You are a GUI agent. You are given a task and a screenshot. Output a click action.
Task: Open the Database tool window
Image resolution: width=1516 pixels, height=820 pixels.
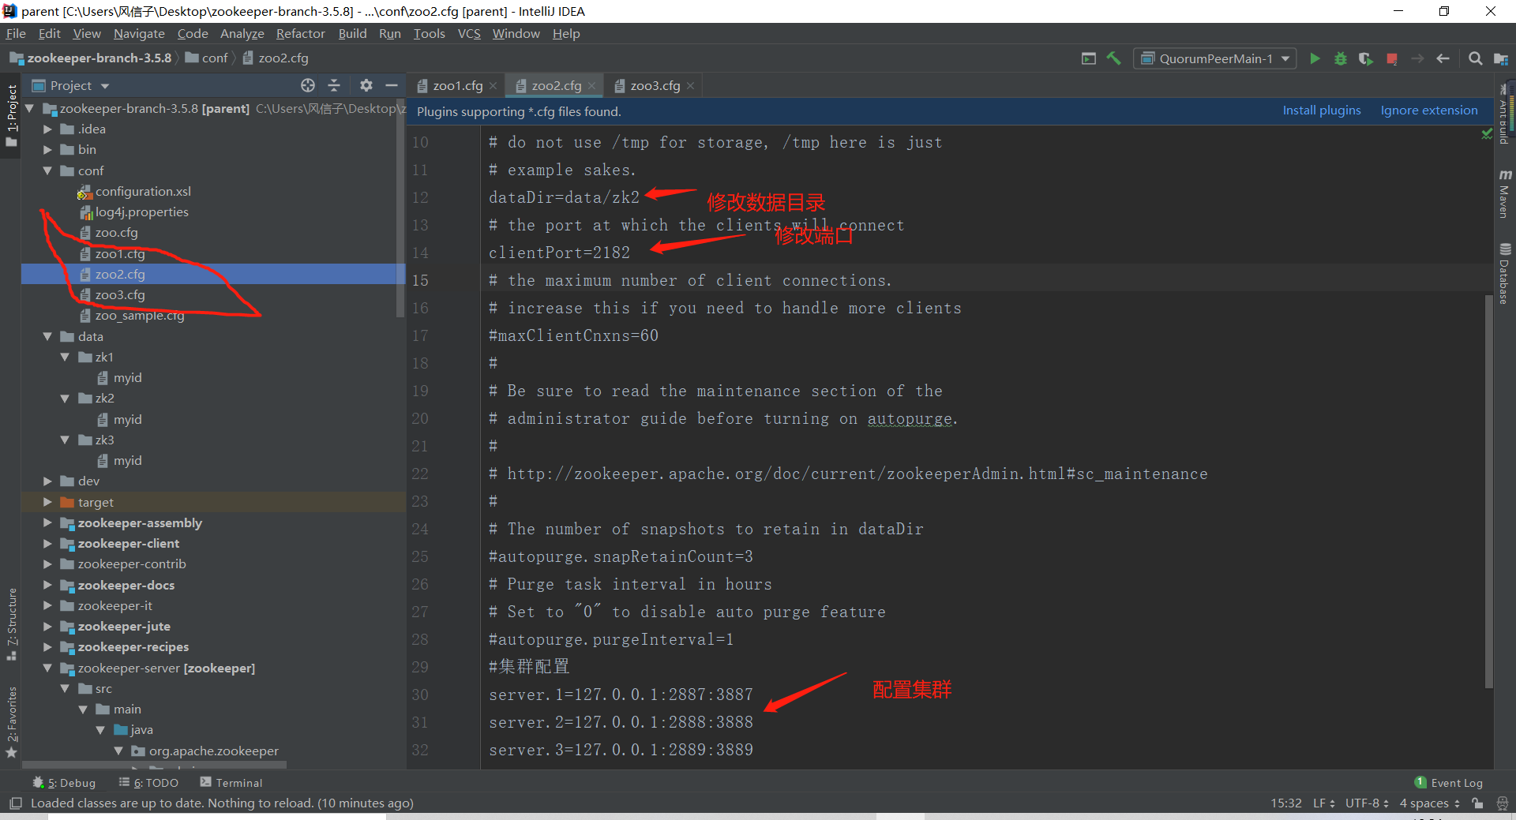click(x=1504, y=274)
